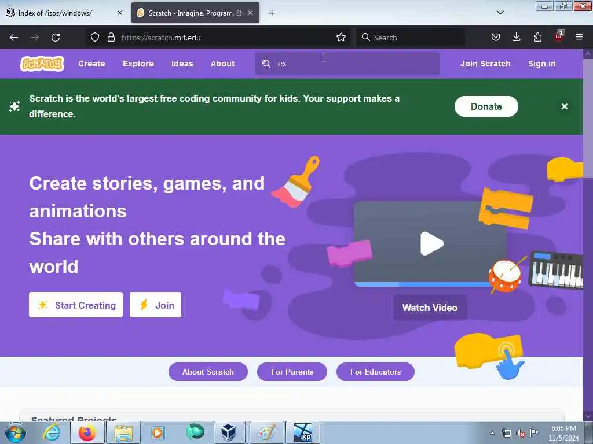Reload the page with the refresh icon

(x=56, y=38)
